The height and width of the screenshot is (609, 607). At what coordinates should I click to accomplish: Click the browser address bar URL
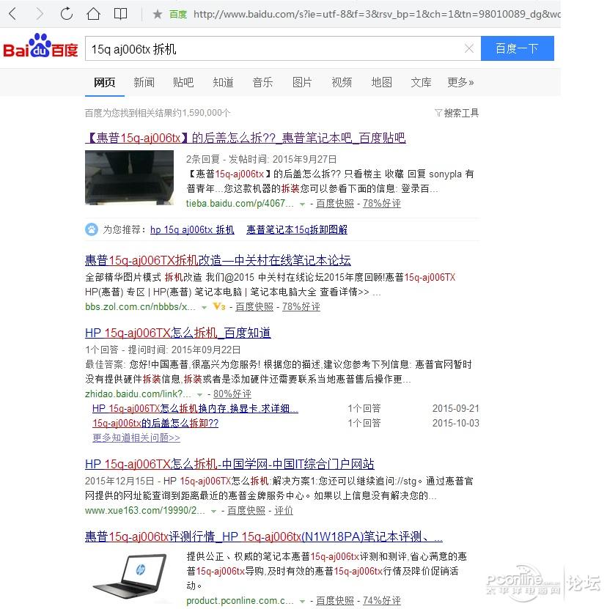377,15
